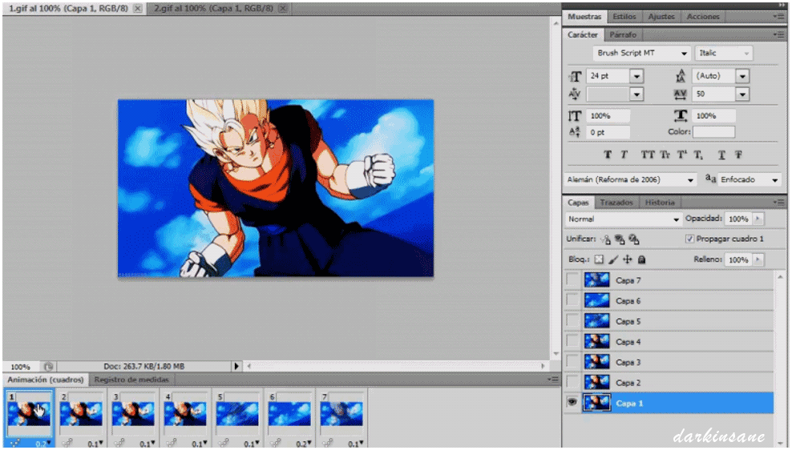Open the Animación panel options menu
The width and height of the screenshot is (792, 450).
[x=554, y=380]
